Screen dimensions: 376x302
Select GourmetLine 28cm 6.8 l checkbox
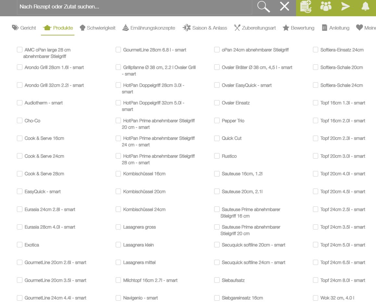pyautogui.click(x=118, y=50)
